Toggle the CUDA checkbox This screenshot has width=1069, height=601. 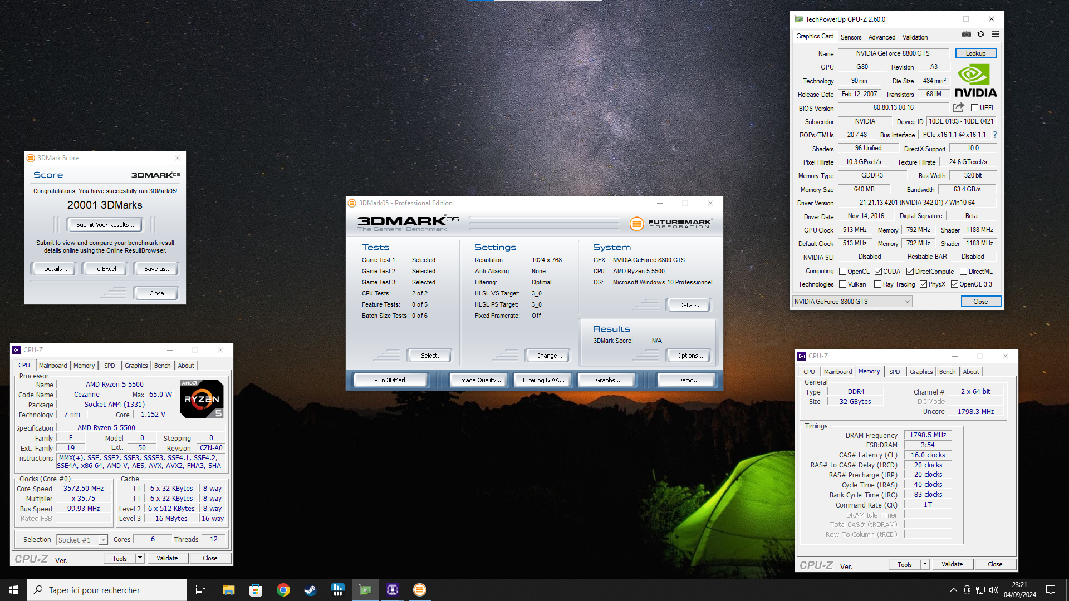tap(878, 272)
